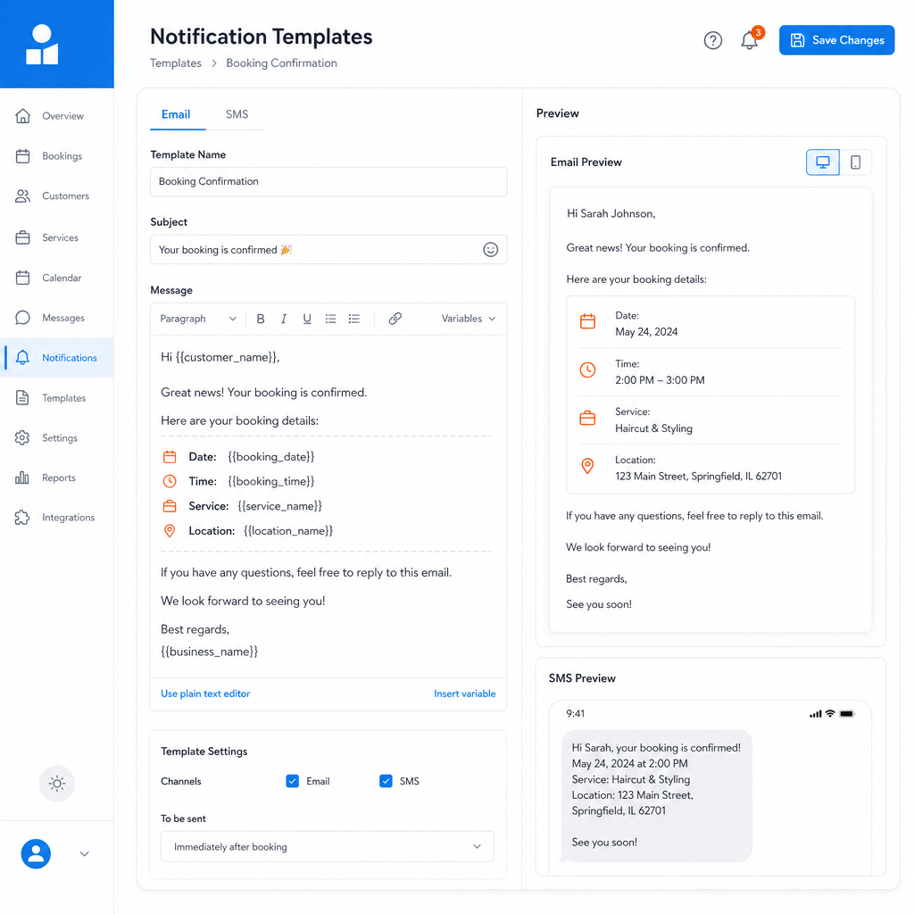Click the '123 Main Street, Springfield' preview text
The height and width of the screenshot is (914, 914).
coord(698,477)
